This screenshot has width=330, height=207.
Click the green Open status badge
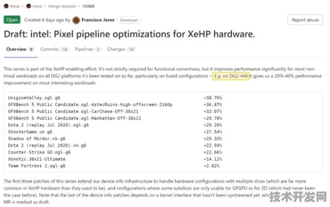click(x=12, y=20)
